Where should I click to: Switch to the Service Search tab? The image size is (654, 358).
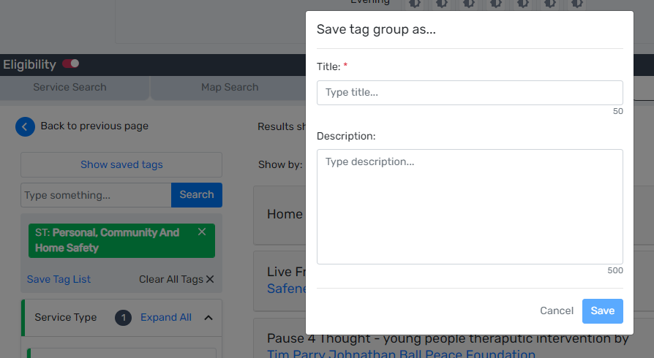pos(69,87)
